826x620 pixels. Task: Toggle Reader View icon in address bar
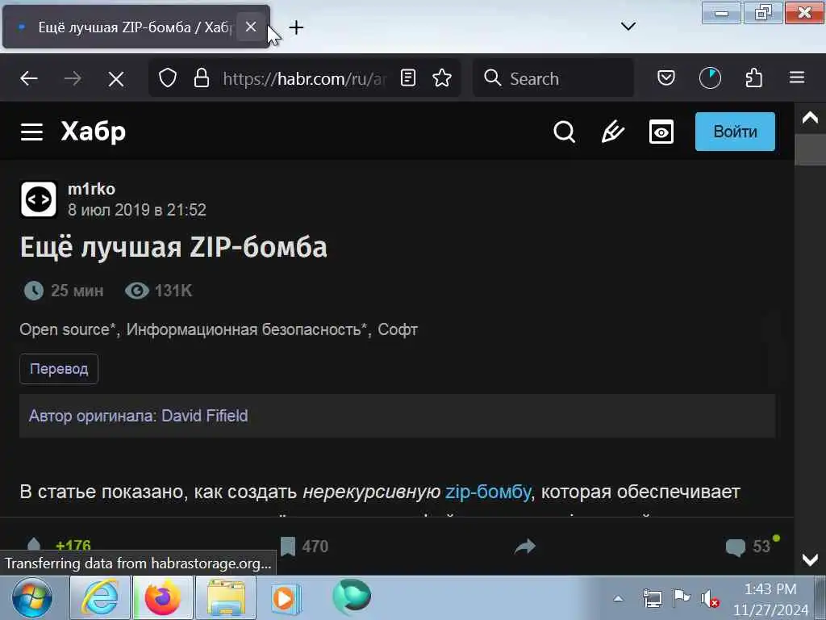pyautogui.click(x=408, y=78)
